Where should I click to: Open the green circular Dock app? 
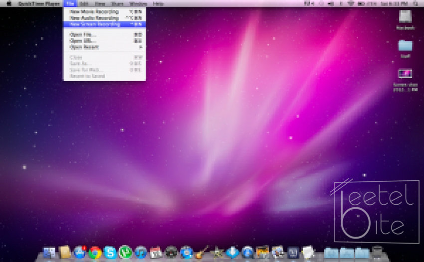click(125, 253)
